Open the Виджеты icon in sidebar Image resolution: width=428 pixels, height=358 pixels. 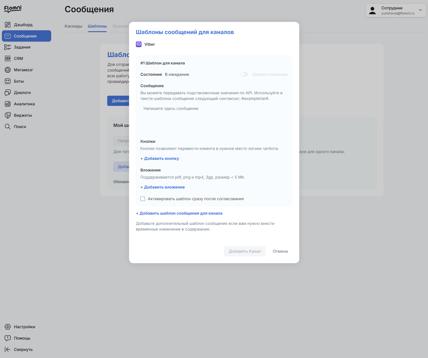pos(8,115)
